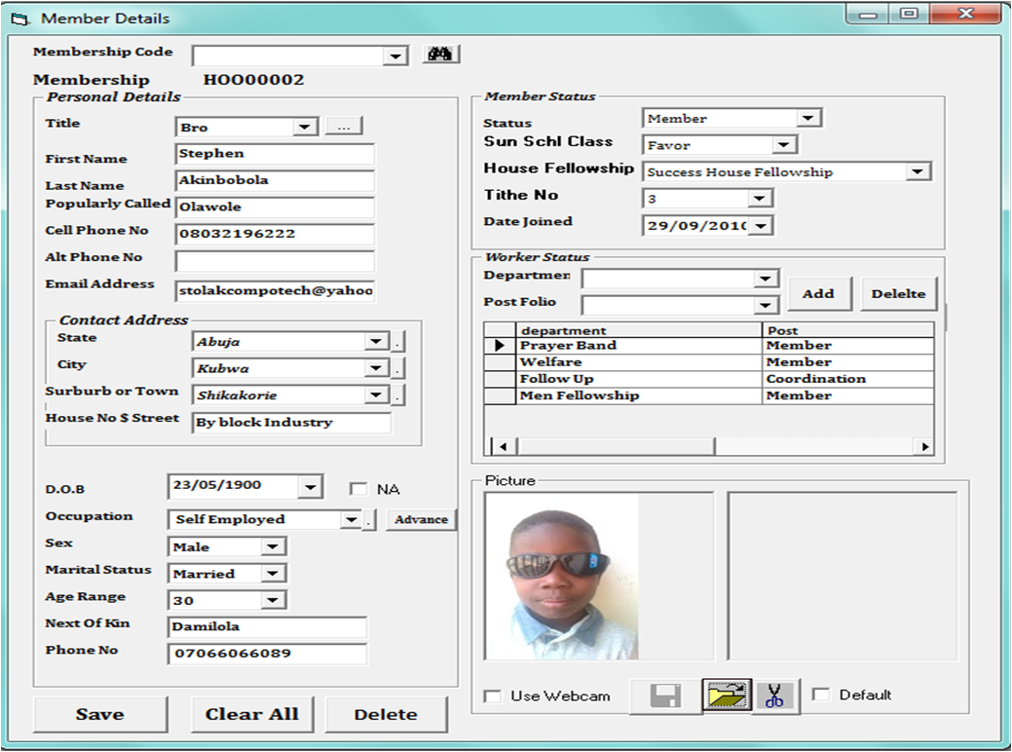Click the department column header
Viewport: 1012px width, 752px height.
[638, 330]
